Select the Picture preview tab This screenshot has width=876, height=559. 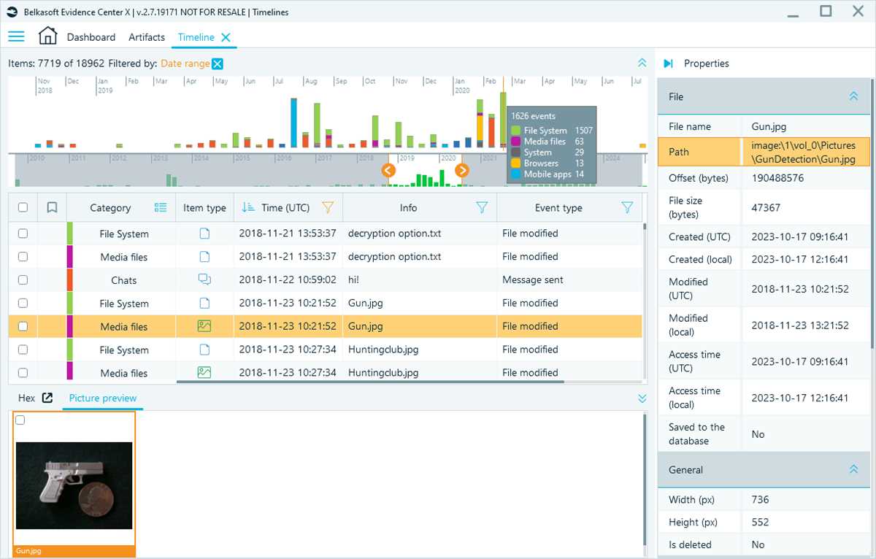click(x=103, y=398)
